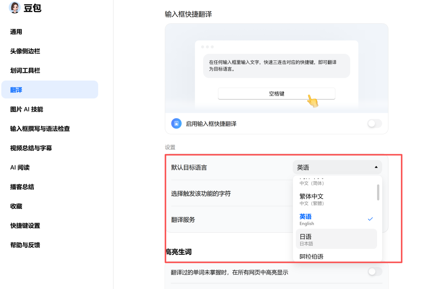The height and width of the screenshot is (289, 446).
Task: Go to AI 阅读 settings
Action: pyautogui.click(x=20, y=167)
